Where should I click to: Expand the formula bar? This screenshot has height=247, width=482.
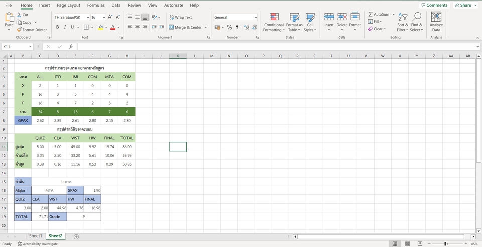click(x=477, y=47)
